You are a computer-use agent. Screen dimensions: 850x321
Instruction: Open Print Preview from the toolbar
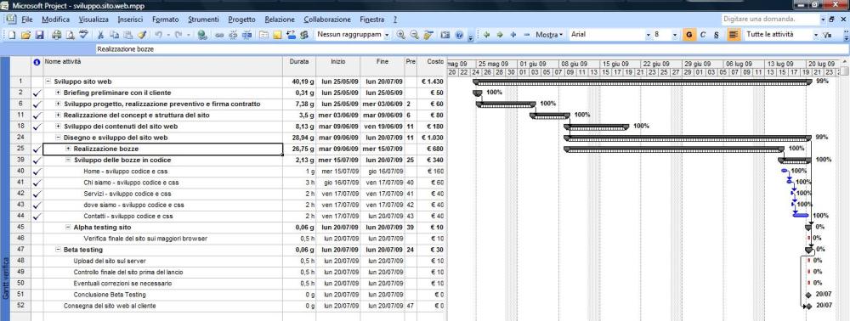coord(70,35)
